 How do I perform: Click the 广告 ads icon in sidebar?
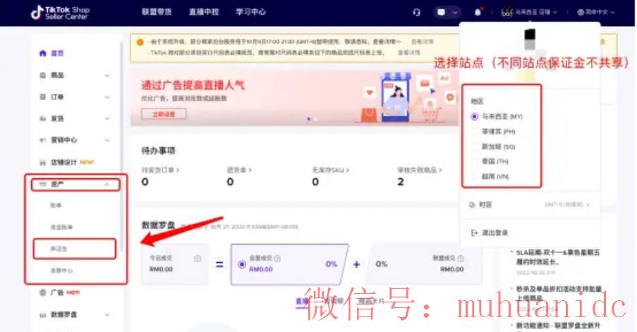point(42,293)
